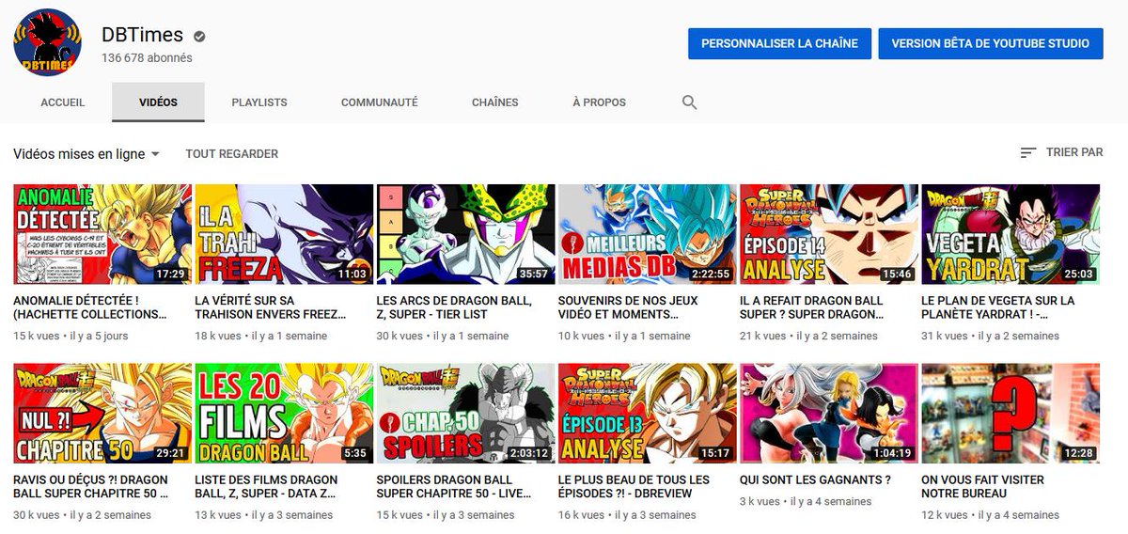The width and height of the screenshot is (1128, 534).
Task: Open the CHAPITRE 50 NUL thumbnail
Action: pyautogui.click(x=102, y=414)
